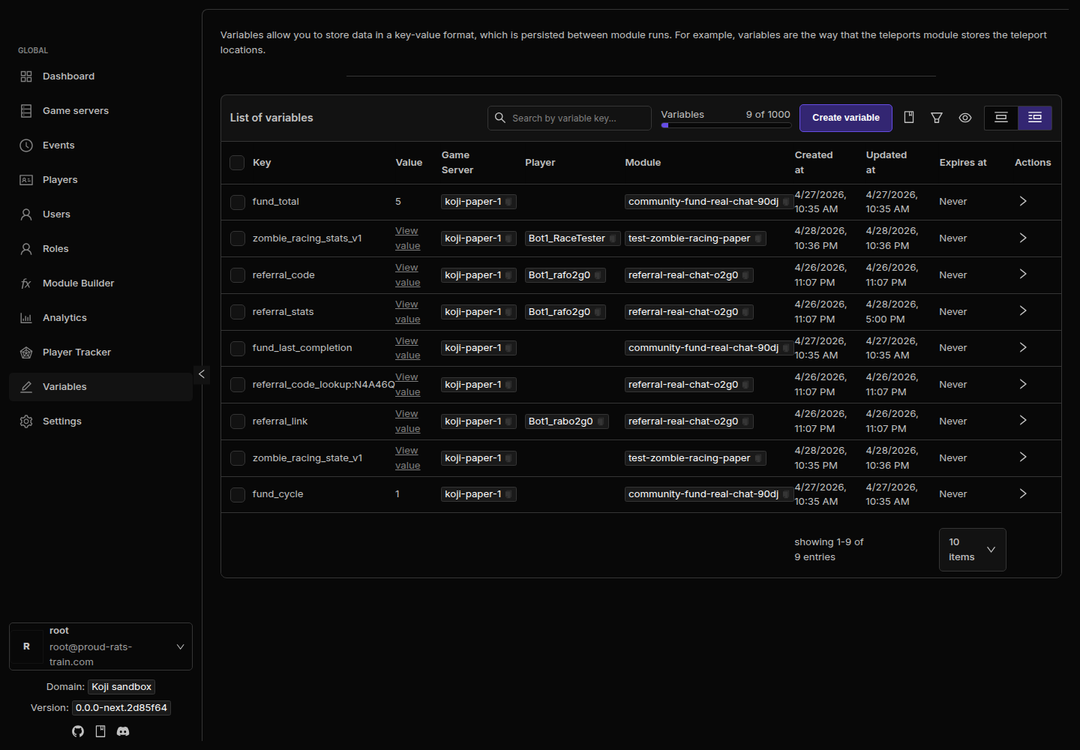Select the referral_stats row checkbox
This screenshot has width=1080, height=750.
point(238,312)
